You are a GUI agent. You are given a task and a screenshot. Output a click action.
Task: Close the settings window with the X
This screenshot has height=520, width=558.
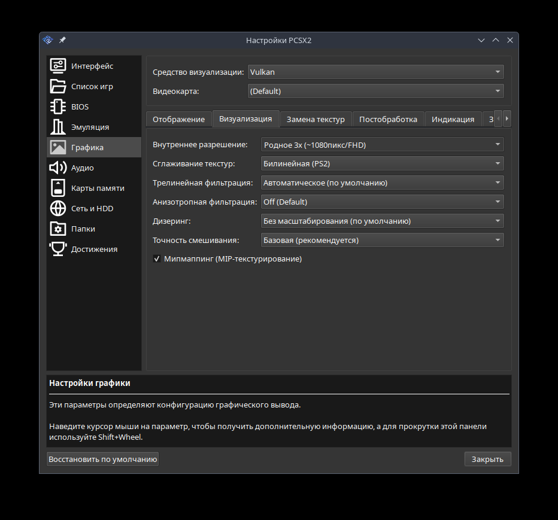(x=510, y=40)
